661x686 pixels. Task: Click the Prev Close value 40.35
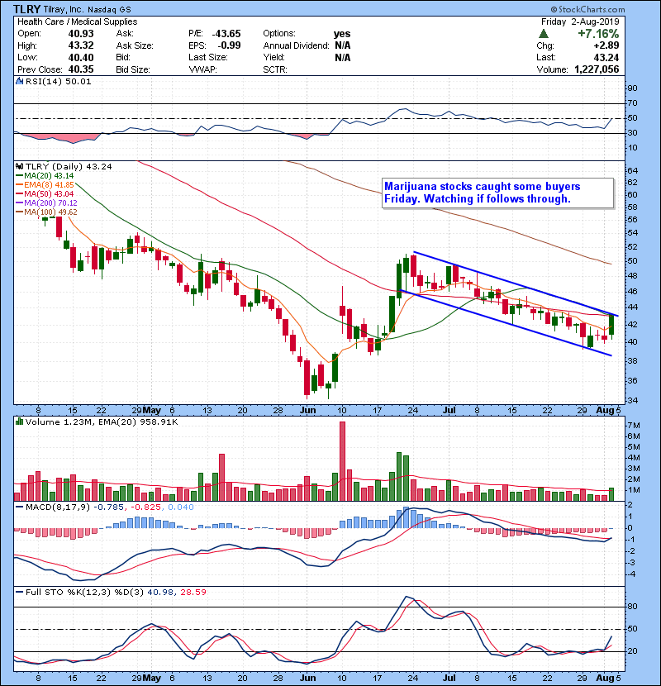point(81,69)
